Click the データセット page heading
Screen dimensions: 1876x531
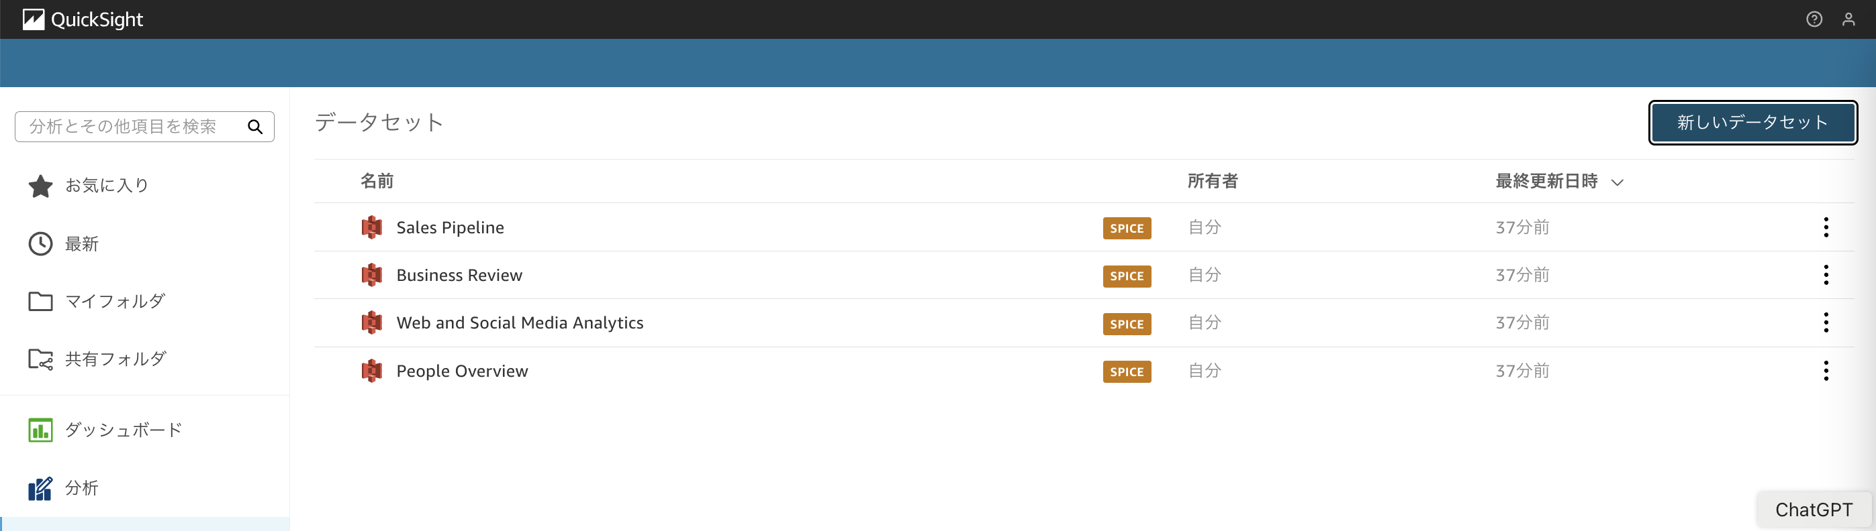[379, 122]
